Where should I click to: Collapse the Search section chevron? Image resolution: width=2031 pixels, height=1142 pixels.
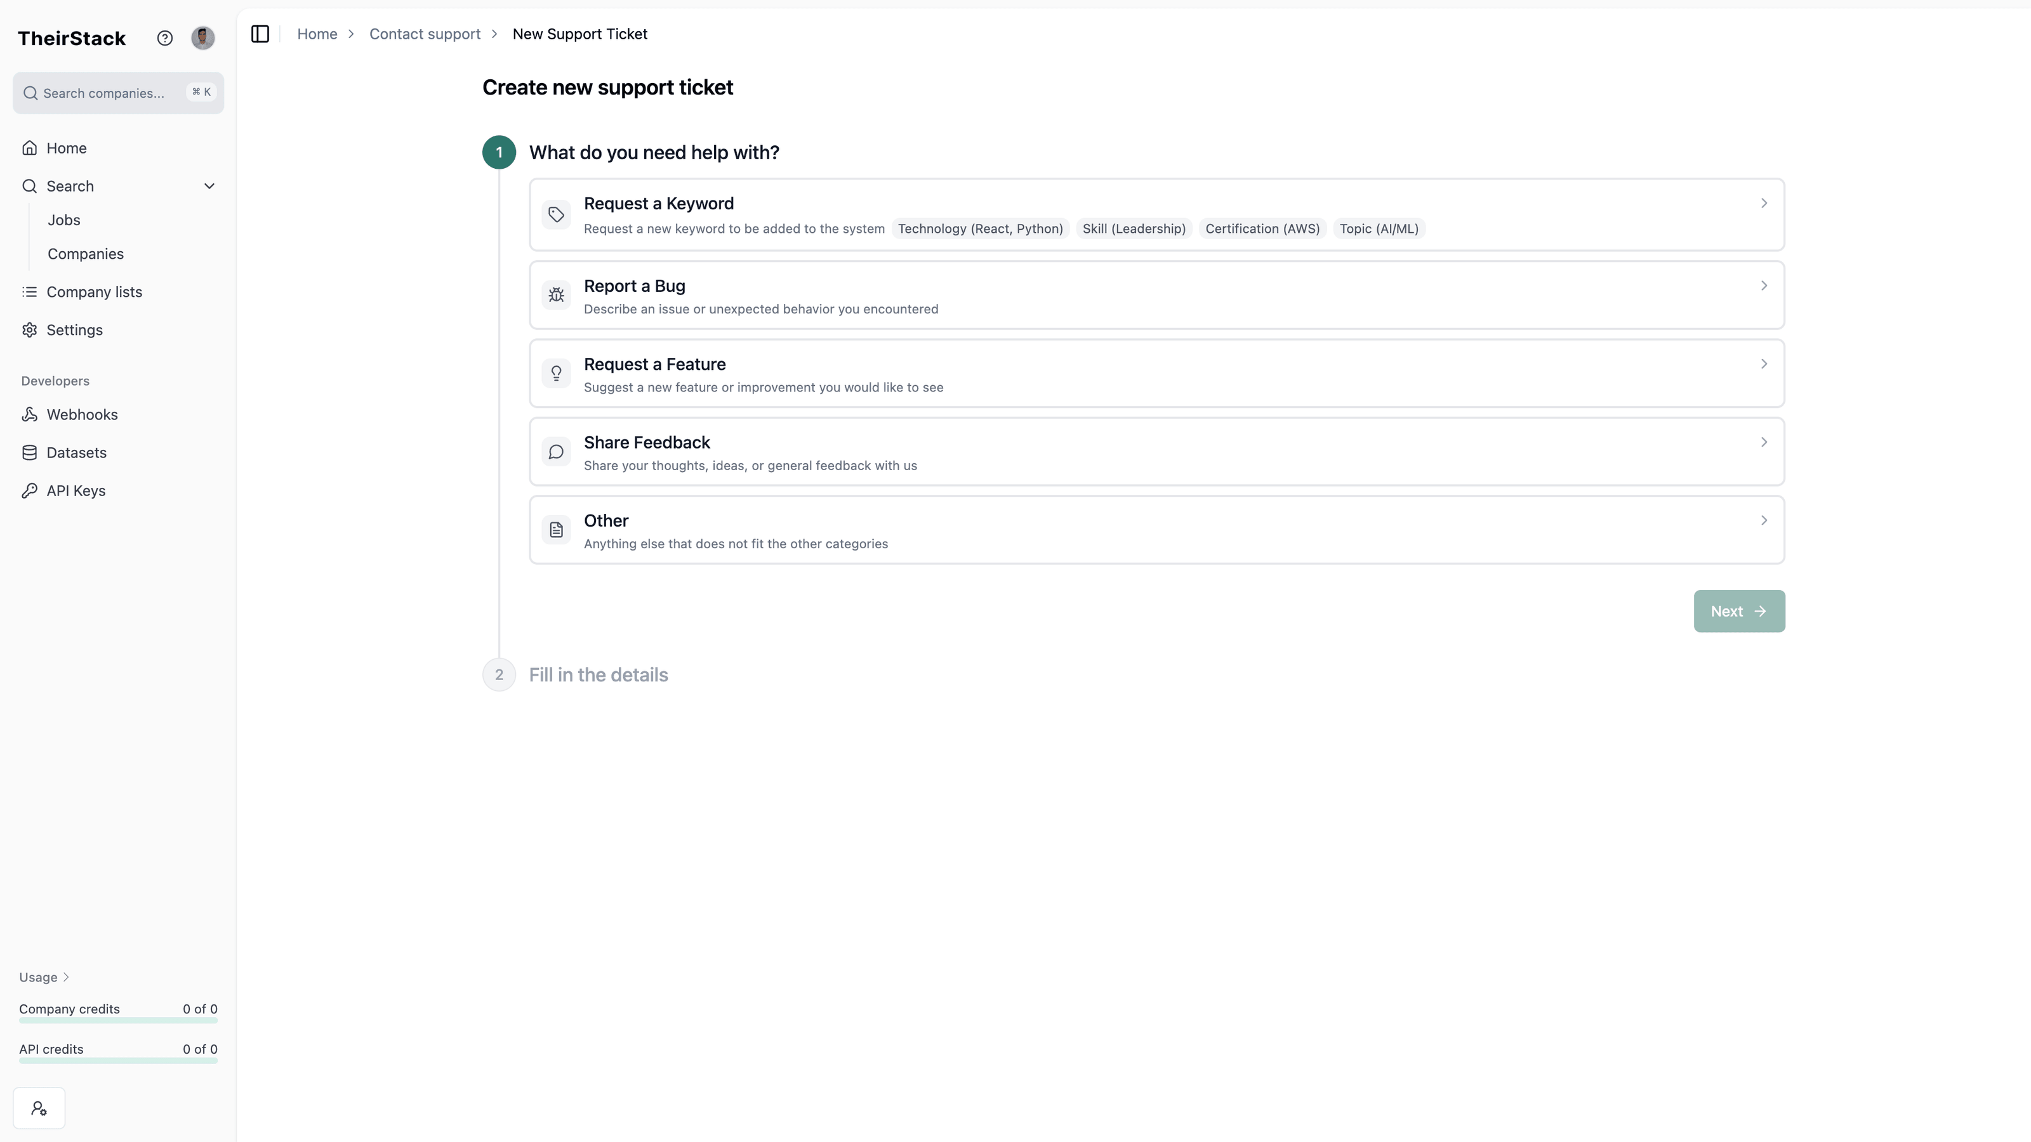(x=209, y=186)
